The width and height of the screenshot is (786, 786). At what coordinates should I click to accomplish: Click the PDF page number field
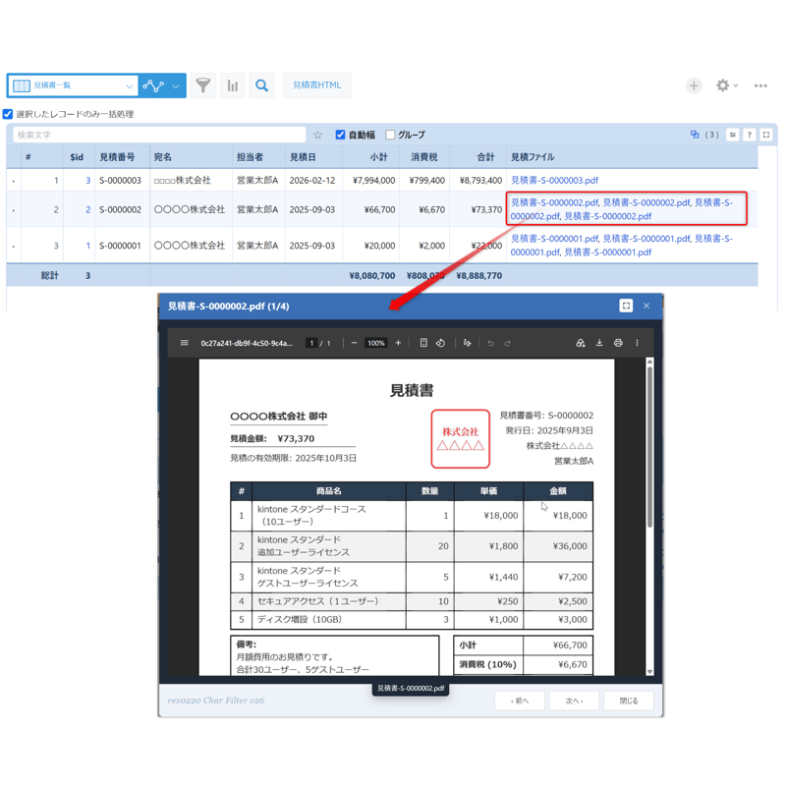pyautogui.click(x=311, y=343)
